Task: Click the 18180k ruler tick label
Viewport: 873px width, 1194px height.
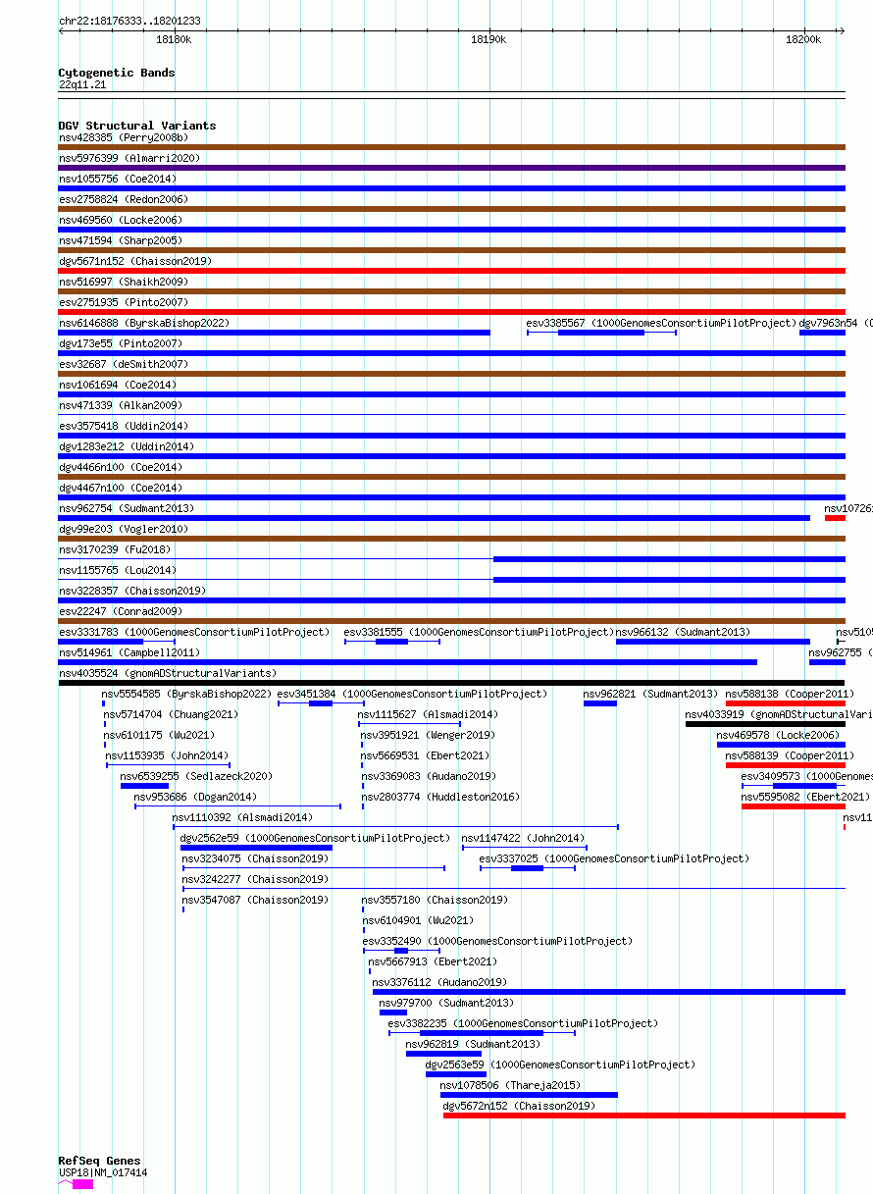Action: [x=175, y=39]
